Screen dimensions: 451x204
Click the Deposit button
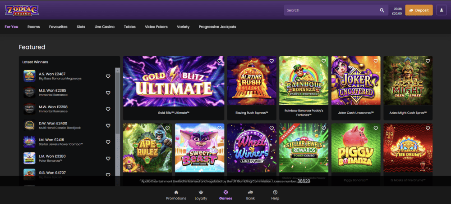coord(419,10)
